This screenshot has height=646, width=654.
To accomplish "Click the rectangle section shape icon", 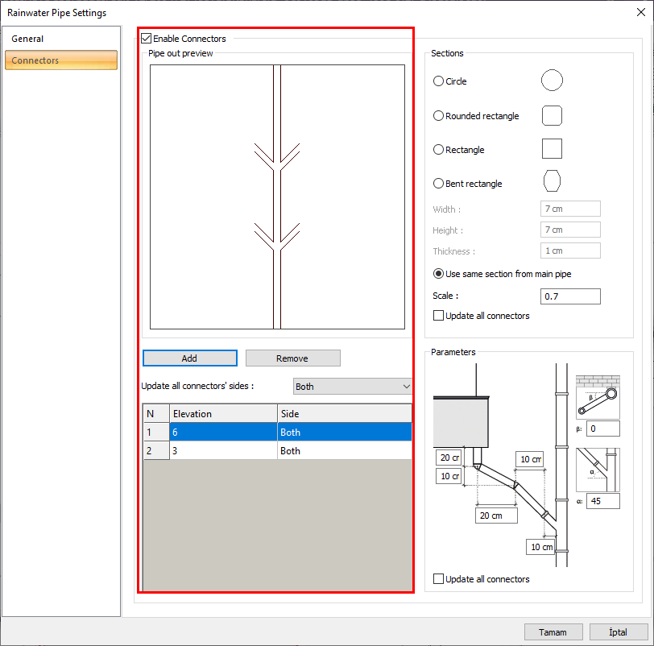I will pos(552,149).
